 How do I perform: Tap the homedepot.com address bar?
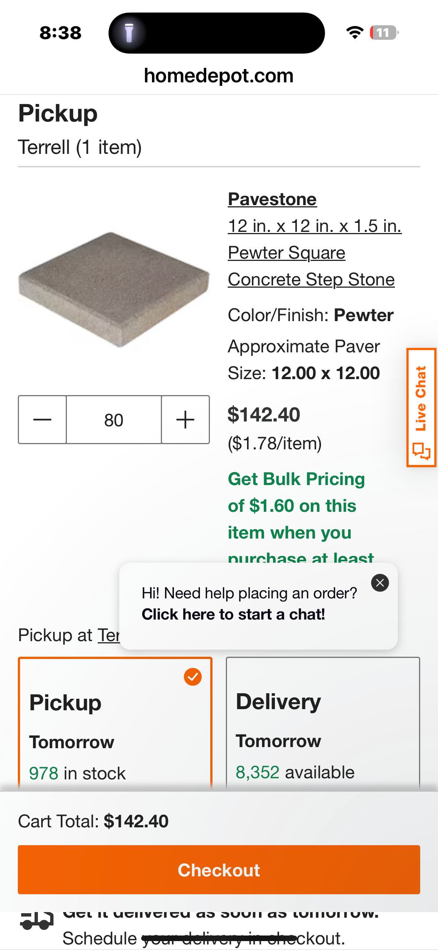[219, 76]
